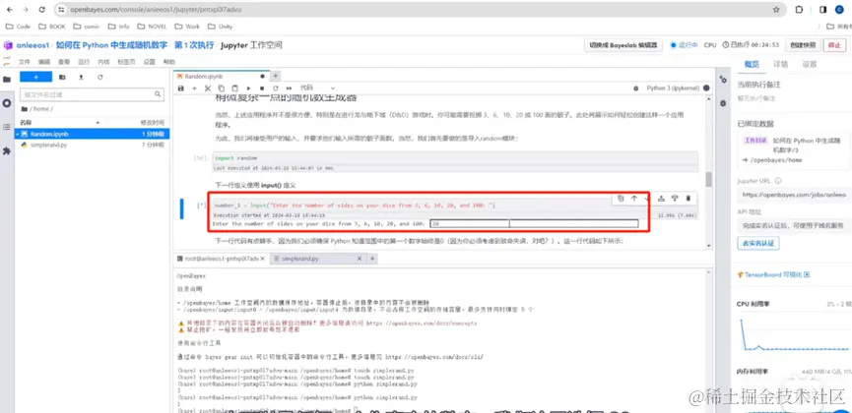Insert a new cell with the toolbar plus icon
The width and height of the screenshot is (852, 413).
click(194, 88)
